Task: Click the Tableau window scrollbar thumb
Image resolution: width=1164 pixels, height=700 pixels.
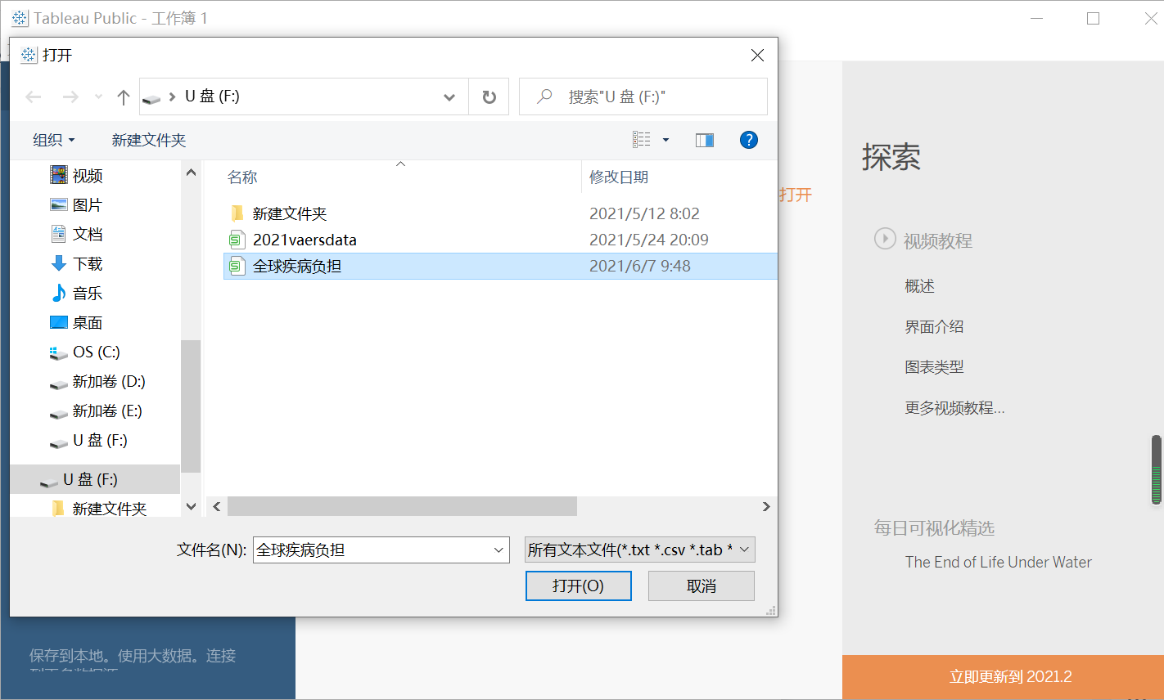Action: (x=1157, y=471)
